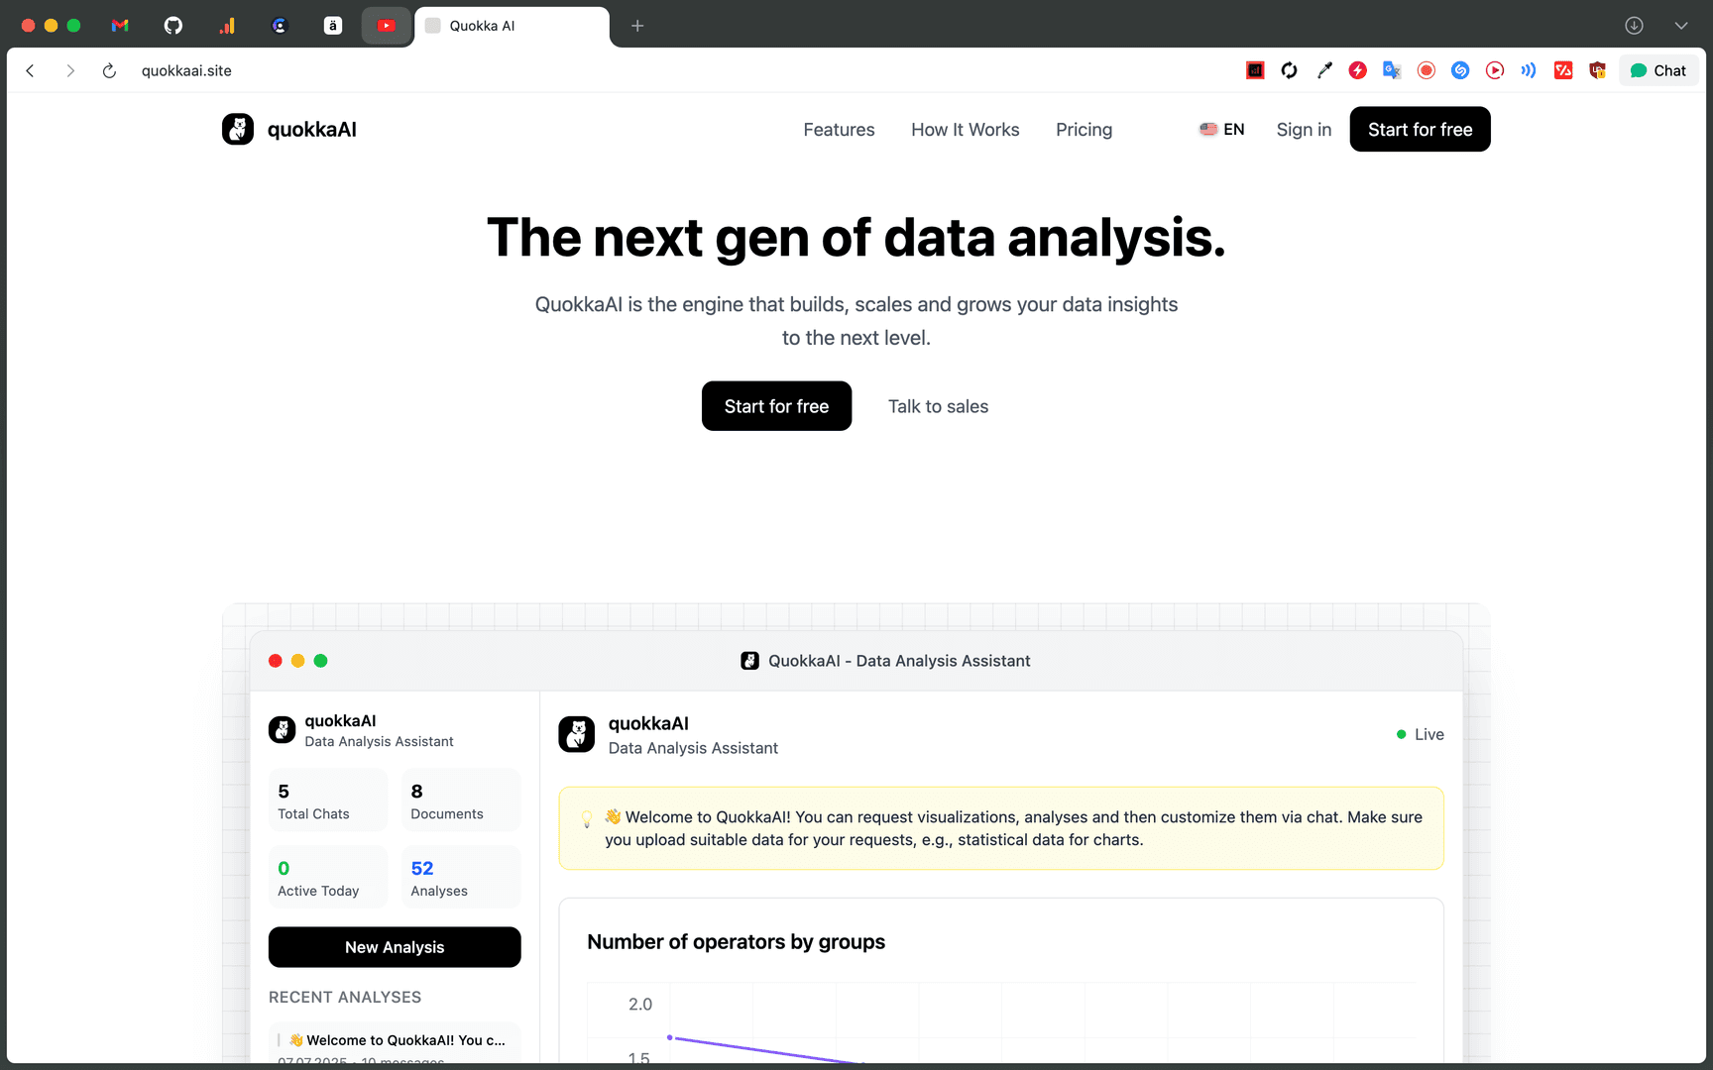
Task: Reload the current page
Action: [x=109, y=70]
